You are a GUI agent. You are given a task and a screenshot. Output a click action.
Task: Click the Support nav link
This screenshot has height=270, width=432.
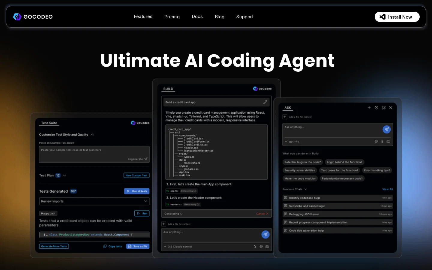[x=245, y=17]
